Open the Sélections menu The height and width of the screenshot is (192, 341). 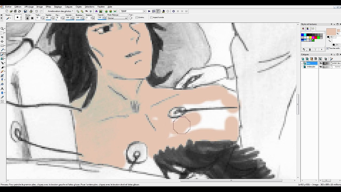pos(90,7)
